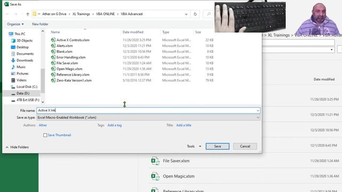Click the Excel icon of File Saver.xlsm in dialog
The width and height of the screenshot is (342, 192).
click(x=53, y=63)
